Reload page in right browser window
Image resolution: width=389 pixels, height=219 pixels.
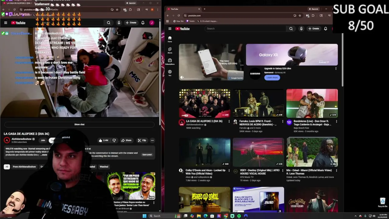(x=179, y=16)
